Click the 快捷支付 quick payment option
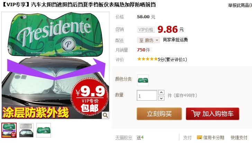The height and width of the screenshot is (143, 252). click(239, 137)
